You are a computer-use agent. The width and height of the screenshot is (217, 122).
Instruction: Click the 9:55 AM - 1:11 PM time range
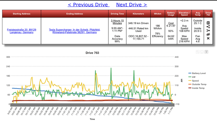(117, 30)
